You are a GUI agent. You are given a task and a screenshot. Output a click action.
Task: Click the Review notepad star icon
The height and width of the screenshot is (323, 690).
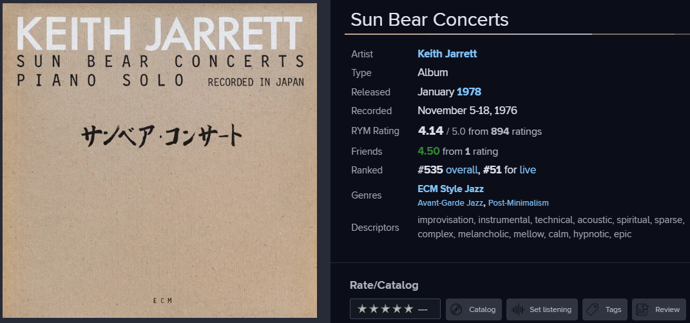click(642, 309)
